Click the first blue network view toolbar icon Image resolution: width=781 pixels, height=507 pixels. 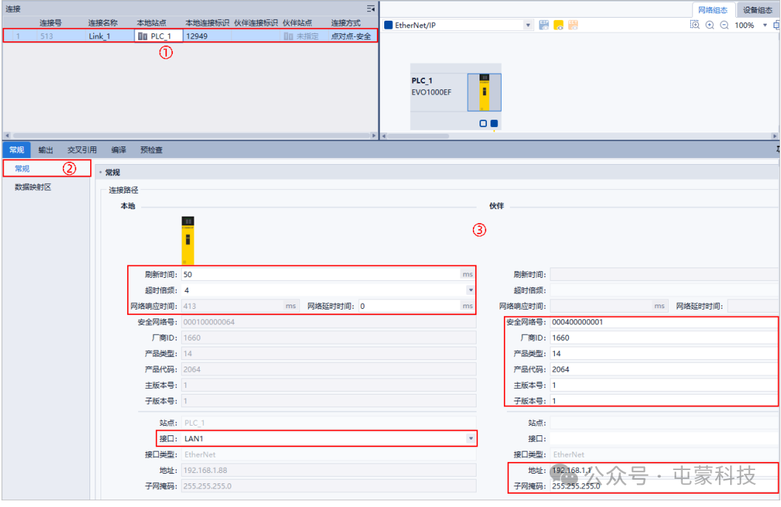pos(544,25)
